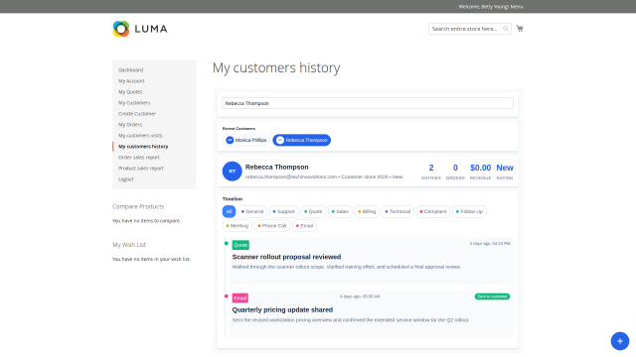Filter timeline by Quote
The height and width of the screenshot is (357, 636).
[313, 211]
